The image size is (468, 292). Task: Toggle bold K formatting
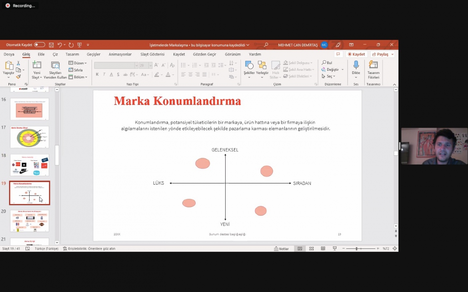[x=97, y=74]
